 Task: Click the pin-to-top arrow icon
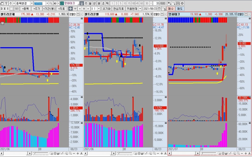tap(6, 3)
